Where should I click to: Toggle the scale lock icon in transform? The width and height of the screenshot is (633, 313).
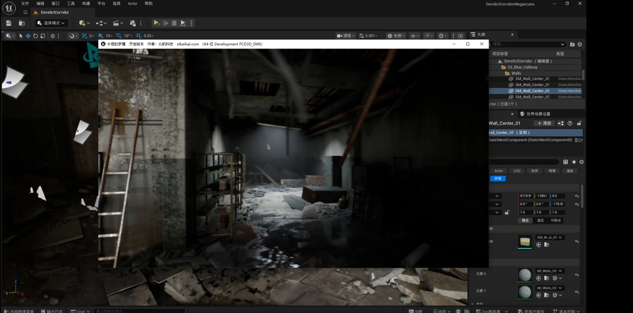point(507,212)
